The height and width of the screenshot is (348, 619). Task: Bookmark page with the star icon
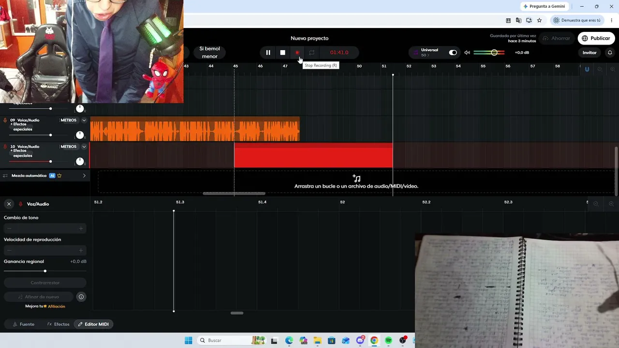point(539,20)
